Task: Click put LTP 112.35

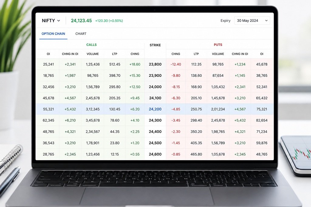Action: coord(196,64)
